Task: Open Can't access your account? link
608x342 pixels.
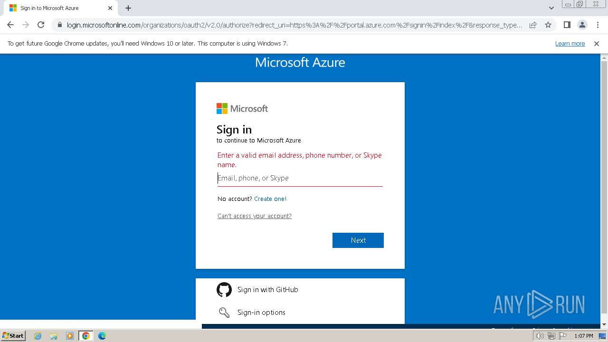Action: [x=255, y=216]
